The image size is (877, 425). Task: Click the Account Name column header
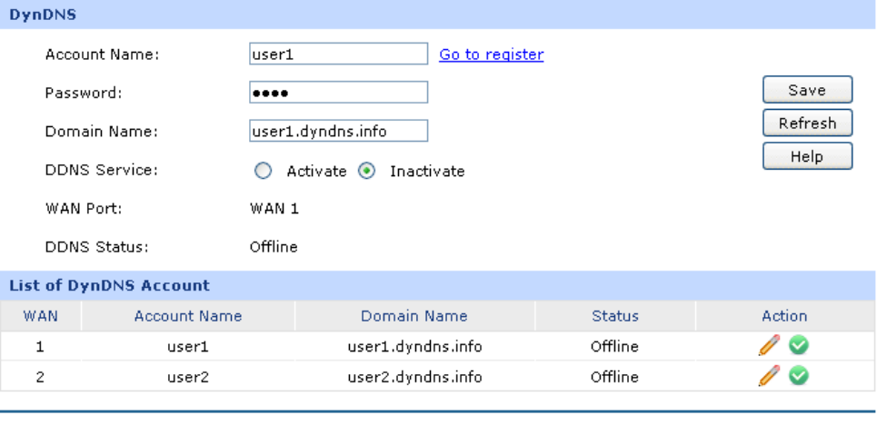tap(188, 316)
